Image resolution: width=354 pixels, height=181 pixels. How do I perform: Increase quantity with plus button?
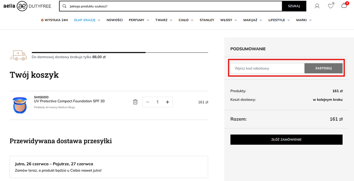point(167,102)
